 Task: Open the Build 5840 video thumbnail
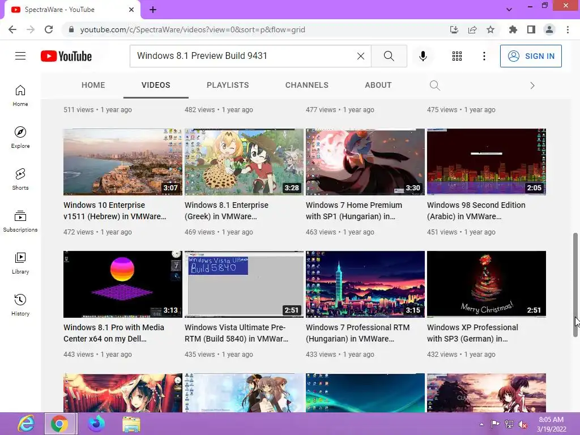[244, 284]
